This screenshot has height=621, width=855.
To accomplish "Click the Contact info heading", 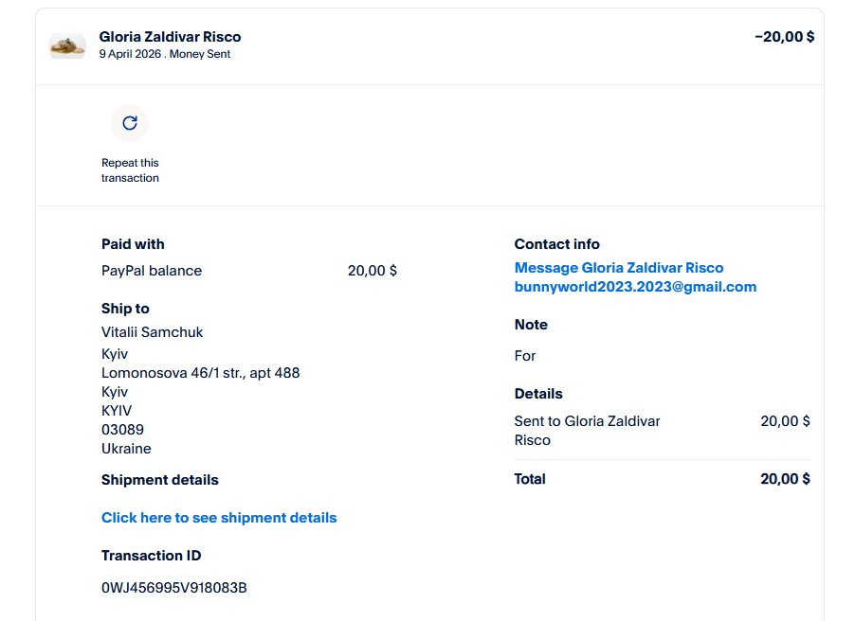I will [556, 244].
